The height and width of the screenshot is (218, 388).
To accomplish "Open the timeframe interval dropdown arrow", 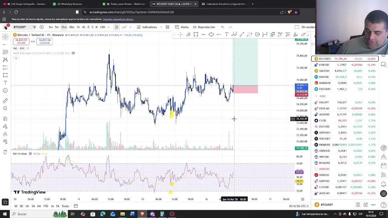I will click(108, 27).
